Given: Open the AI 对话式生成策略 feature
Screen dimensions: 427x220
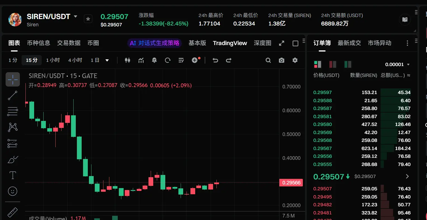Looking at the screenshot, I should tap(154, 43).
